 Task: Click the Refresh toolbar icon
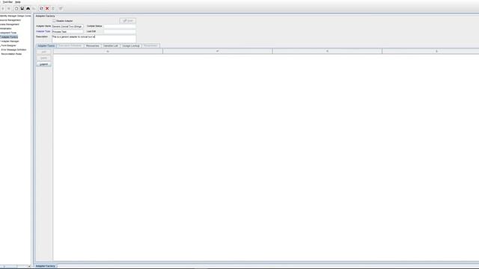point(41,8)
